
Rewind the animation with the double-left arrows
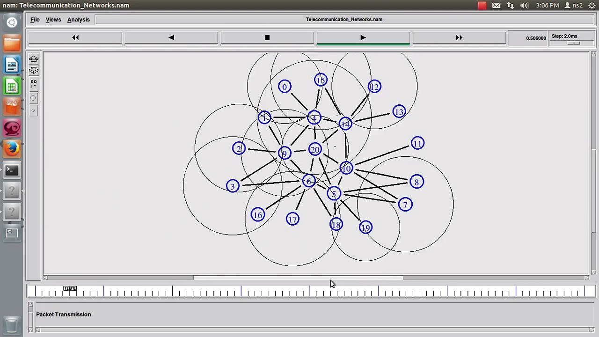tap(75, 38)
